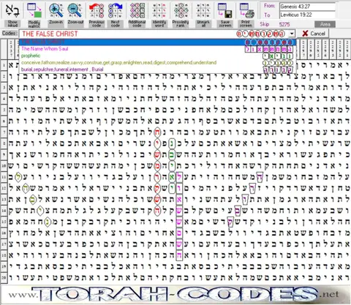The image size is (351, 305).
Task: Cancel the code selection
Action: coord(314,34)
